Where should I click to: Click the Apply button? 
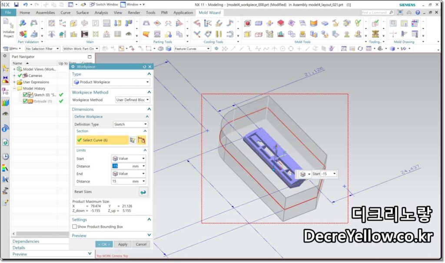coord(123,244)
